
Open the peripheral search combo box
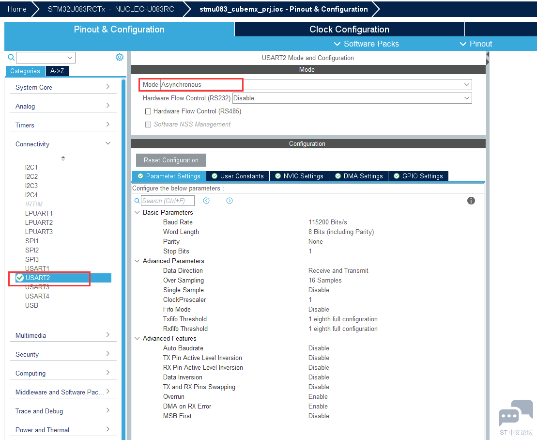pyautogui.click(x=46, y=58)
